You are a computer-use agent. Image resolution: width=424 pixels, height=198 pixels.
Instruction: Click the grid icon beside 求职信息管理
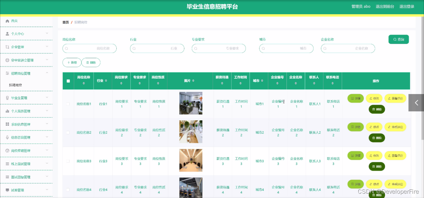coord(7,124)
